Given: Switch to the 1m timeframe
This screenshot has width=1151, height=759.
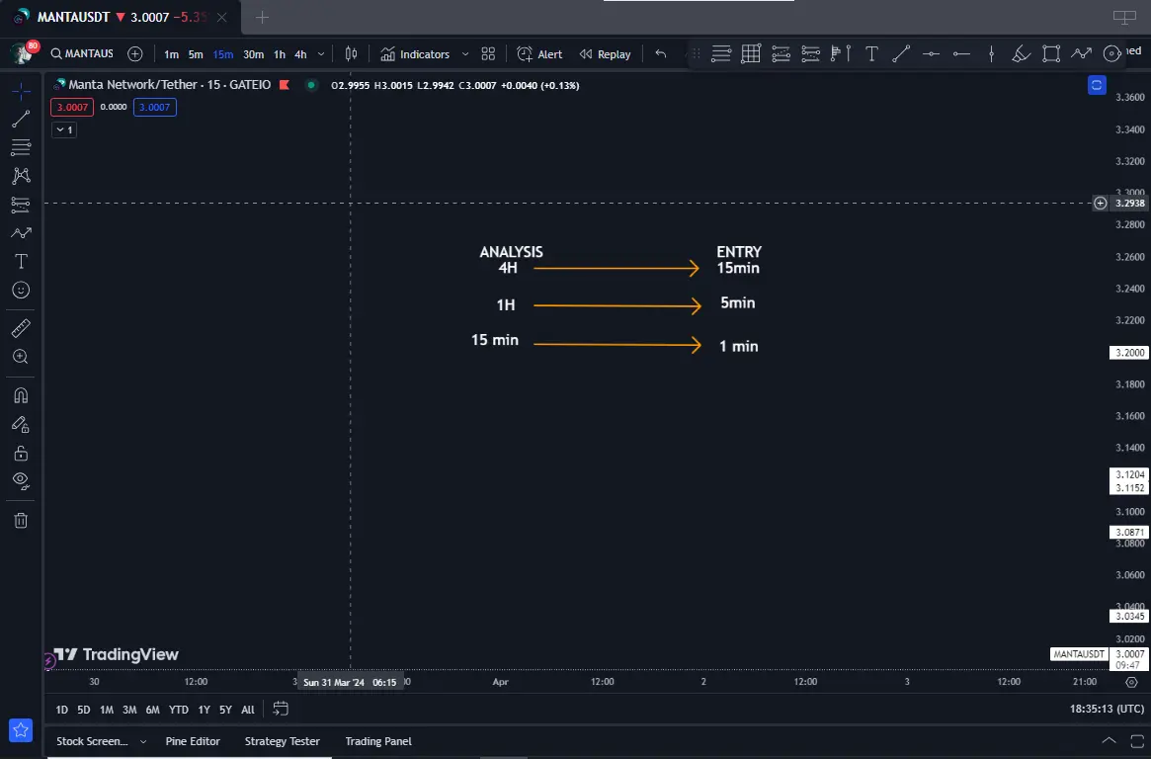Looking at the screenshot, I should coord(171,54).
